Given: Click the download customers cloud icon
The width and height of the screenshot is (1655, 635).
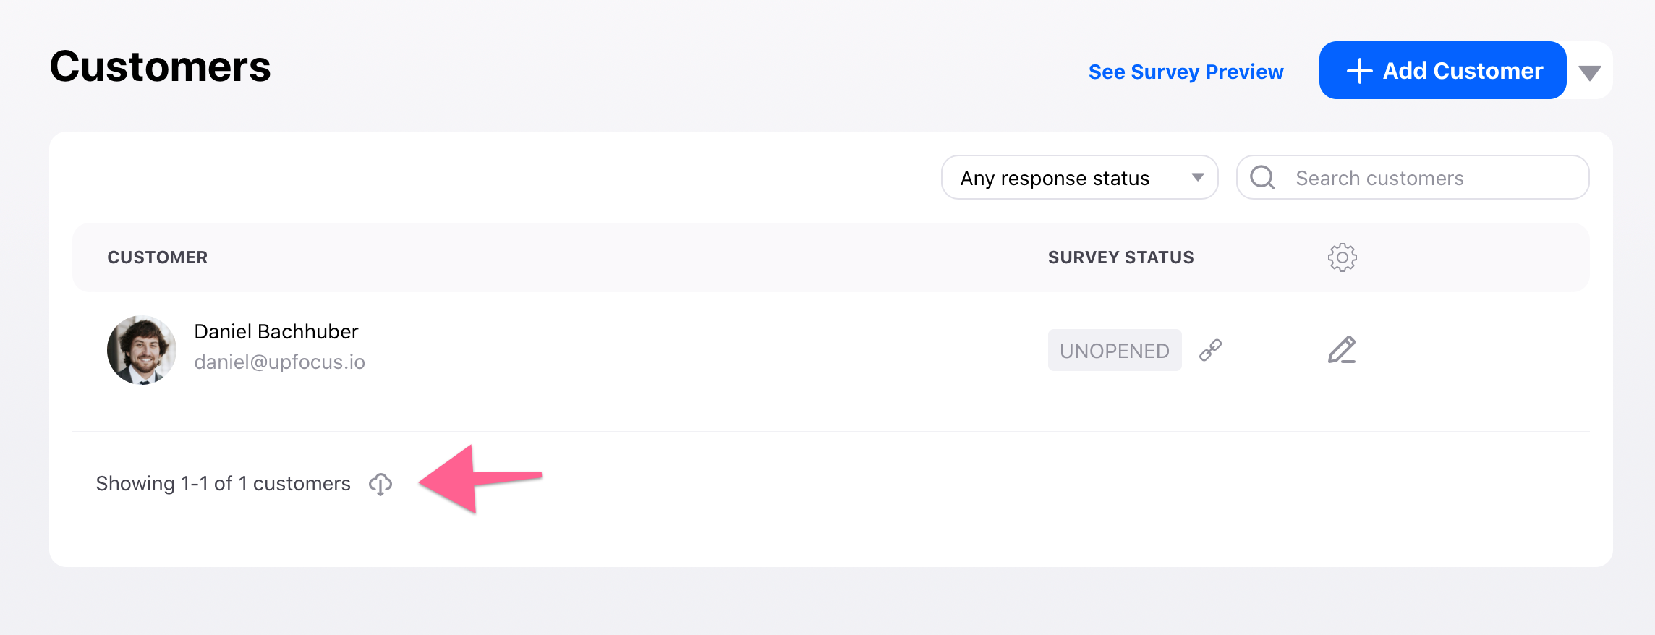Looking at the screenshot, I should [380, 484].
